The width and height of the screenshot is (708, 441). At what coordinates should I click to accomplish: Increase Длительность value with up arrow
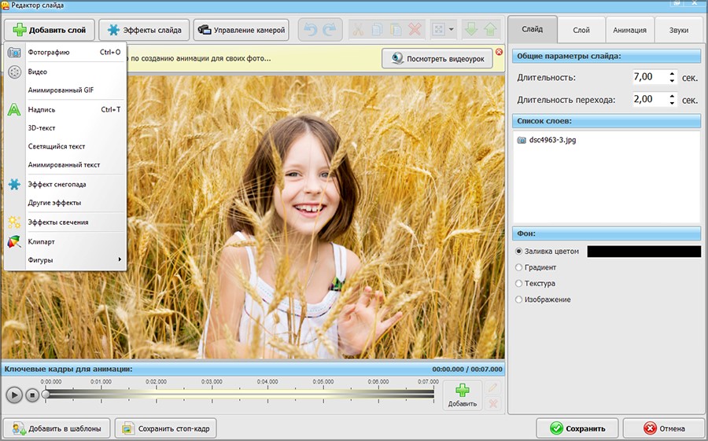672,74
